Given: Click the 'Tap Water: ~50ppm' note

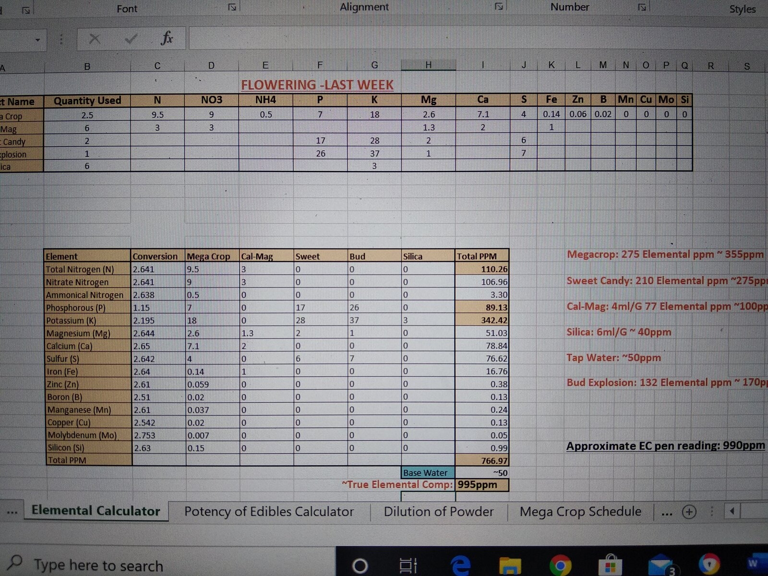Looking at the screenshot, I should click(x=614, y=358).
